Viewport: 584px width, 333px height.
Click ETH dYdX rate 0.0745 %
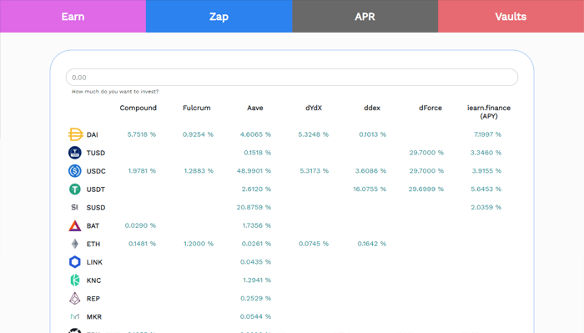tap(314, 244)
